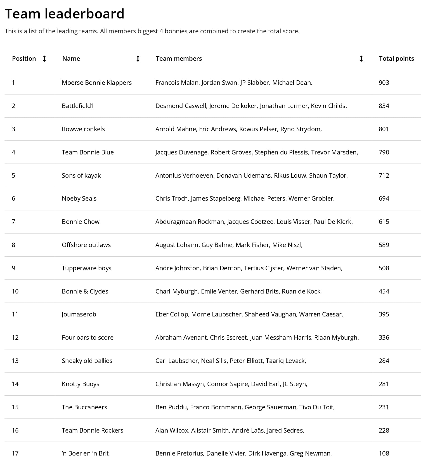This screenshot has height=467, width=421.
Task: Select the Name column header text
Action: [71, 58]
